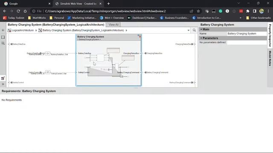Open the Model Notes side tab
The height and width of the screenshot is (153, 273).
click(270, 59)
